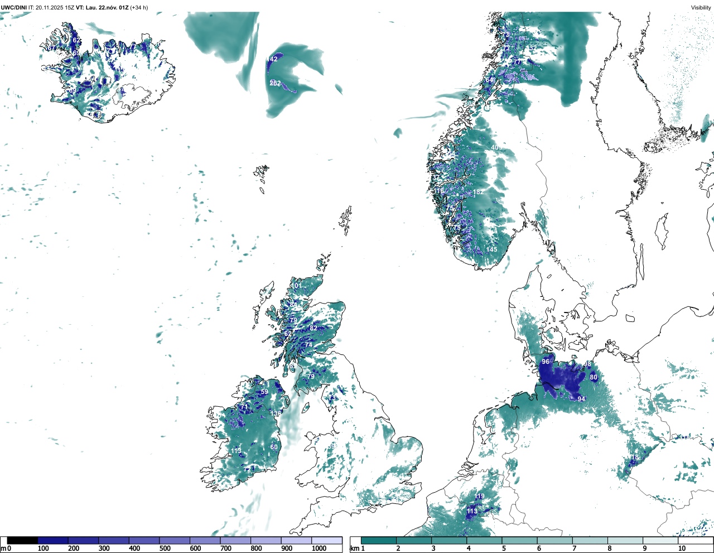The height and width of the screenshot is (553, 714).
Task: Click the '262' visibility value north of Faroes
Action: 275,83
